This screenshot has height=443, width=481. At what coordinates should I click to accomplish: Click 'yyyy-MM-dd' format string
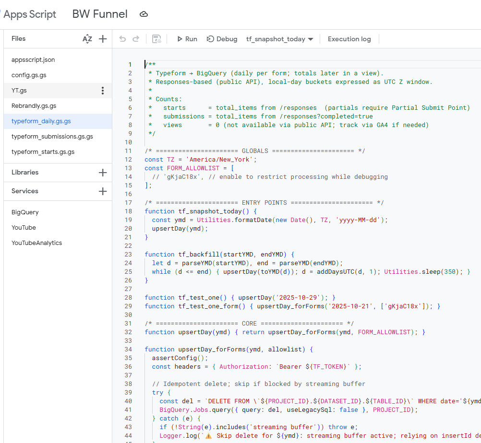coord(358,220)
